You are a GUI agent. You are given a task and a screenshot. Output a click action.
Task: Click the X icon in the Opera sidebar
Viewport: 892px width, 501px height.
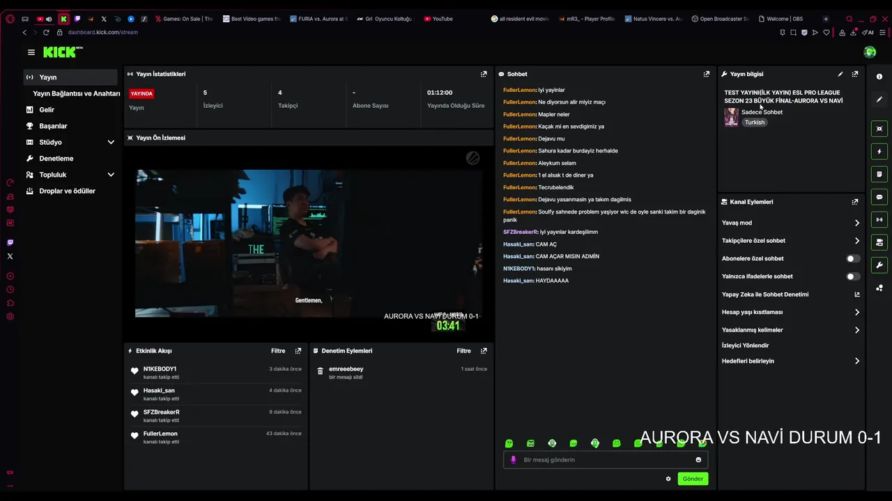(x=10, y=256)
